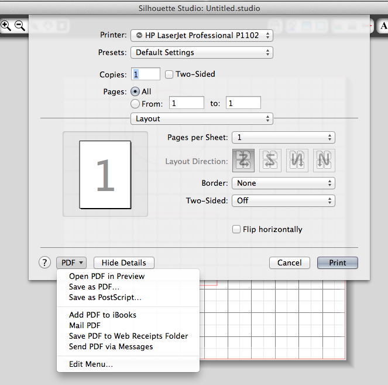This screenshot has height=385, width=388.
Task: Open the Presets Default Settings dropdown
Action: (x=202, y=53)
